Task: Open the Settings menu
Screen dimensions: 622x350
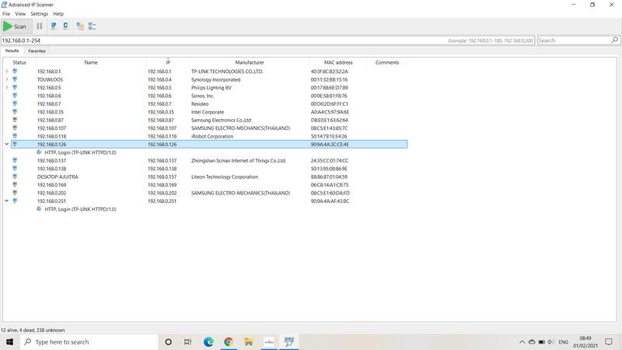Action: coord(40,14)
